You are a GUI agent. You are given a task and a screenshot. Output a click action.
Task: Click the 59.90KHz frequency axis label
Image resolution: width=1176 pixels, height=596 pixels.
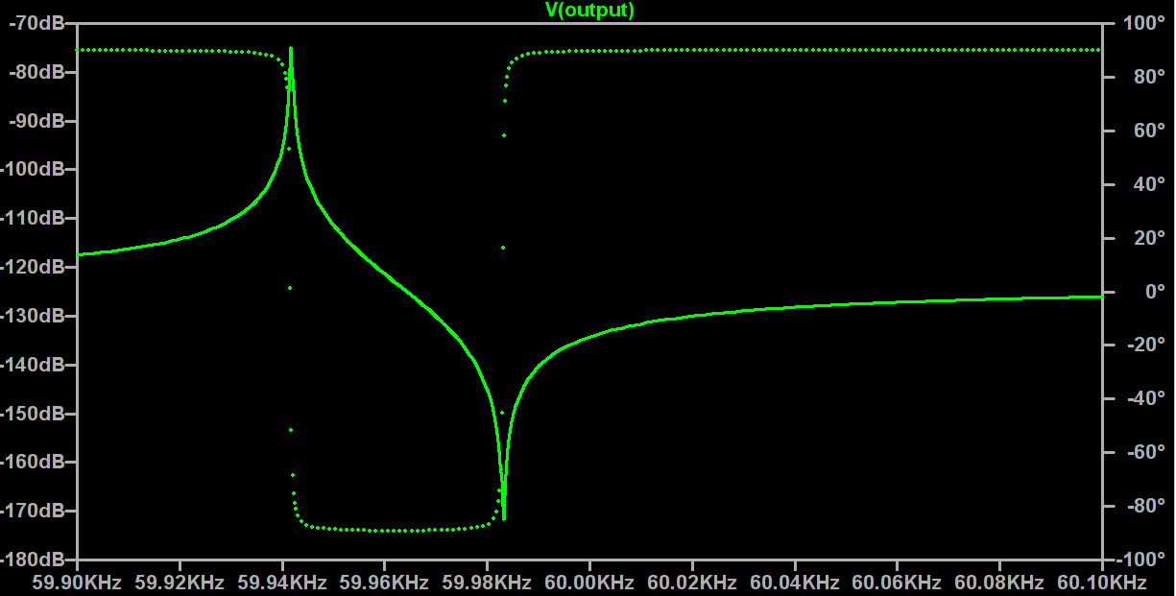77,583
